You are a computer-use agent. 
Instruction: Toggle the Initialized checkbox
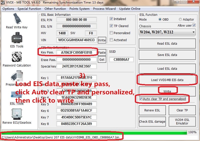tap(111, 19)
